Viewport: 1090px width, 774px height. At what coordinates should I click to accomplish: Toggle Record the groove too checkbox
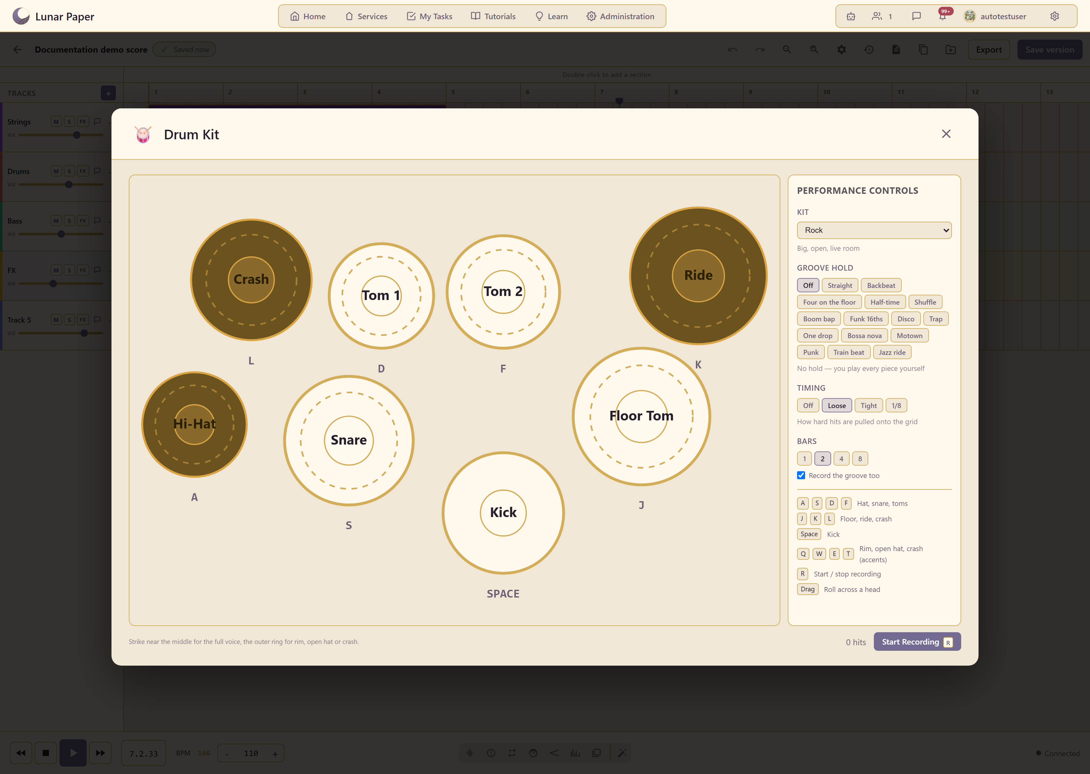point(801,475)
